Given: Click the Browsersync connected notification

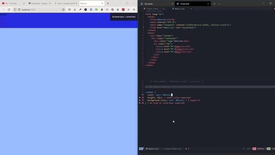Looking at the screenshot, I should point(124,17).
